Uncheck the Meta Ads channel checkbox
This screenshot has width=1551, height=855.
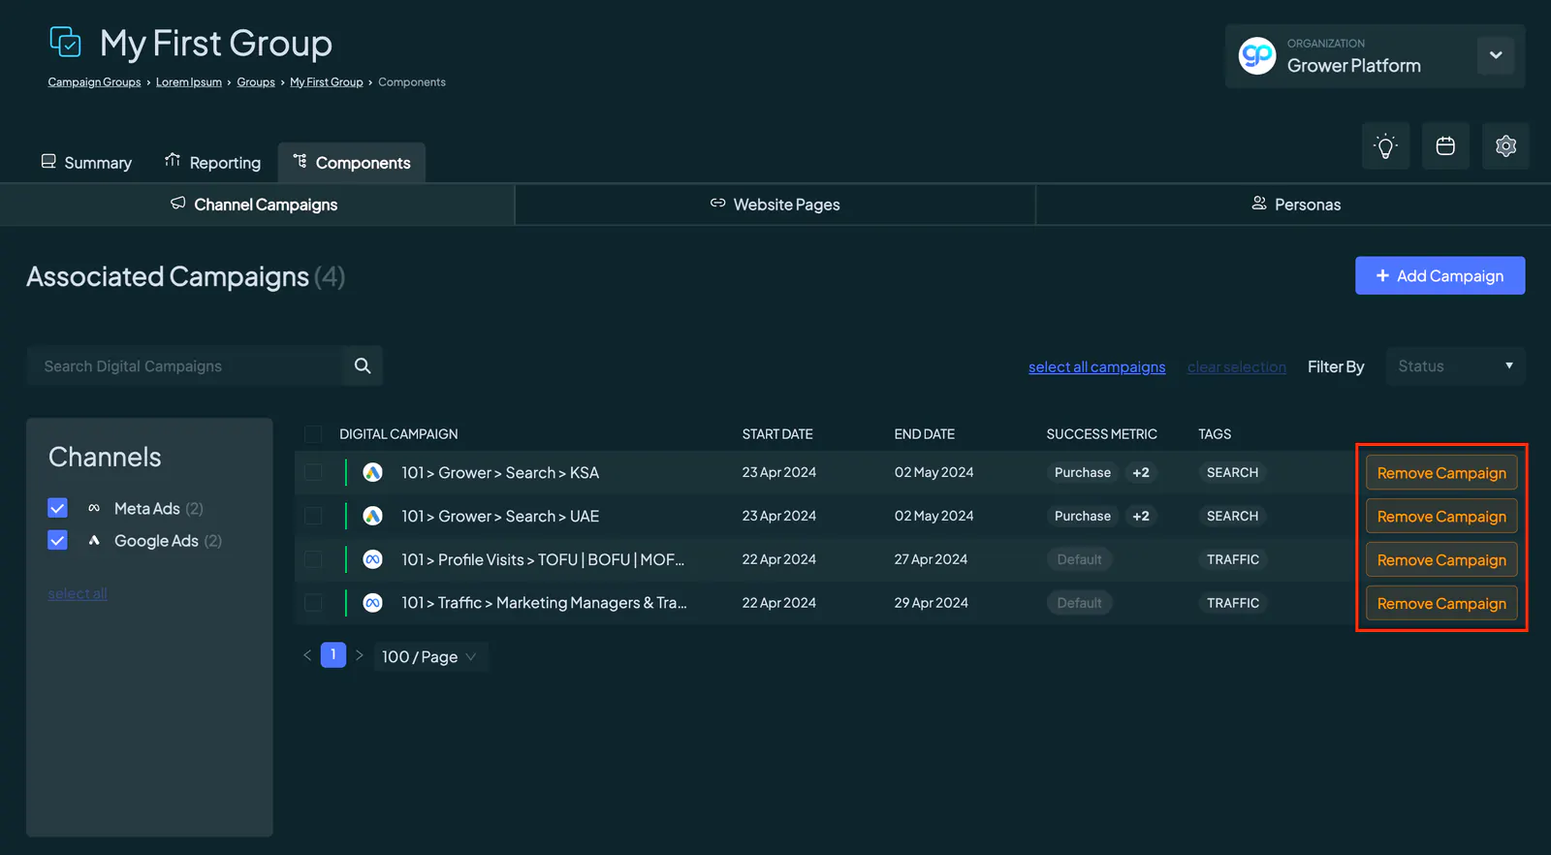pyautogui.click(x=57, y=508)
